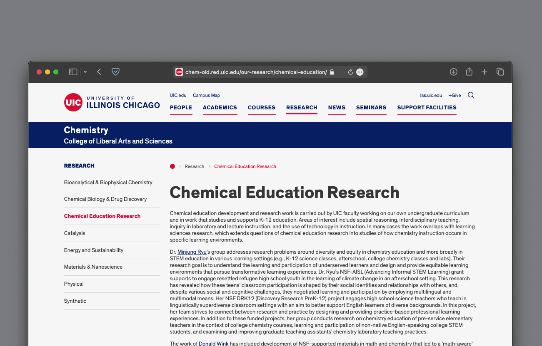Image resolution: width=542 pixels, height=346 pixels.
Task: Reload the page with refresh icon
Action: (350, 72)
